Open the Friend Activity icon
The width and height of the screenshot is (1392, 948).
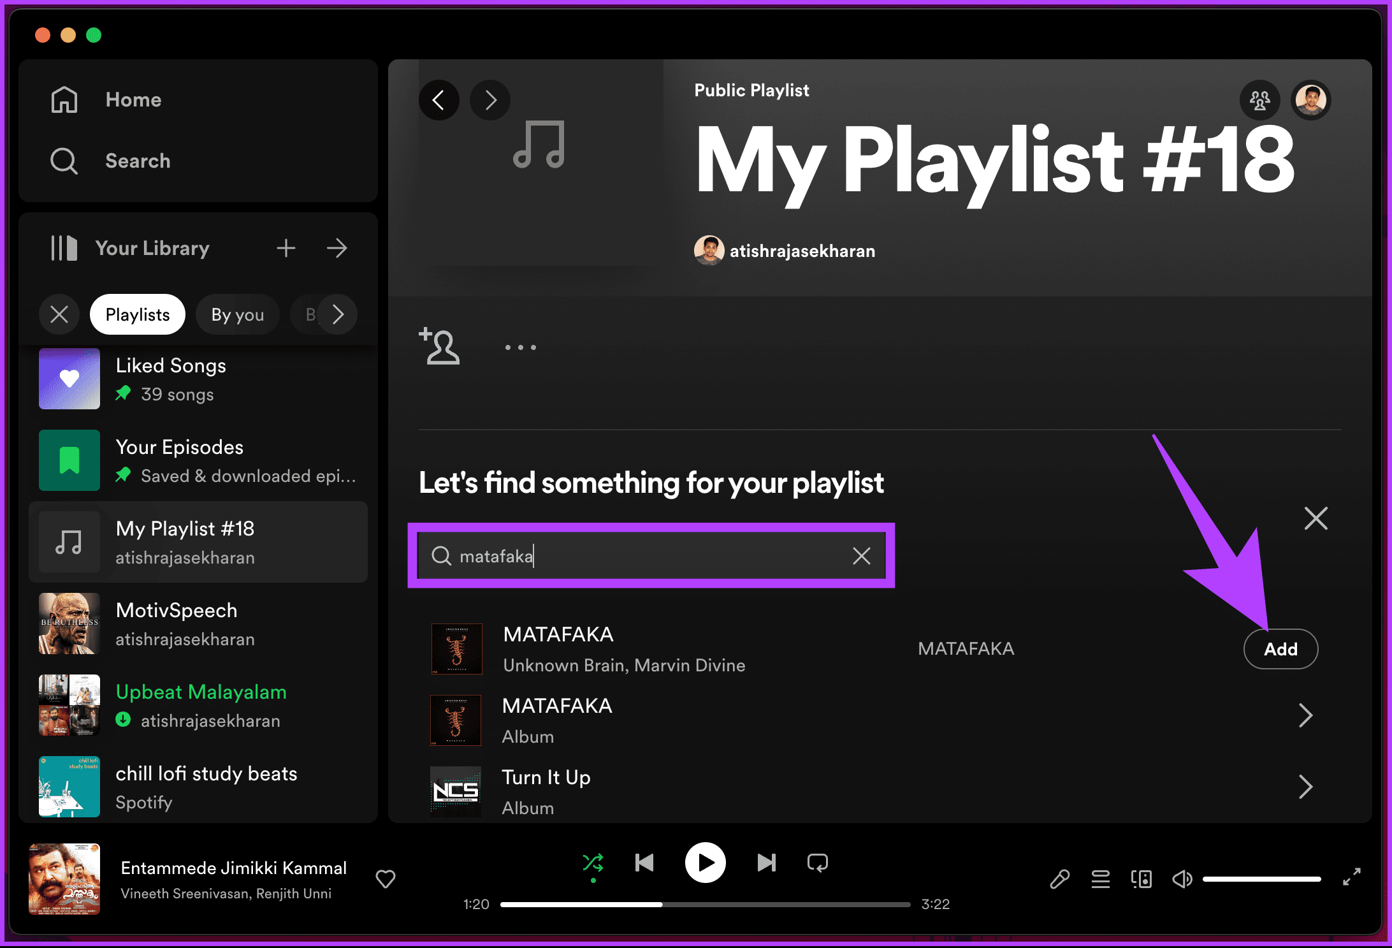[x=1259, y=100]
